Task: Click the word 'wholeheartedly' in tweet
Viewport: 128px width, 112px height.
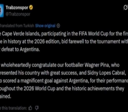Action: (x=16, y=65)
